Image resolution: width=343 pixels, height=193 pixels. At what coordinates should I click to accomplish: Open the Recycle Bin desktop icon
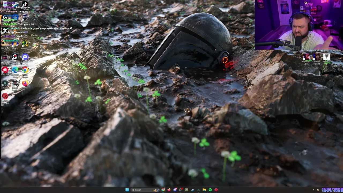(x=5, y=5)
